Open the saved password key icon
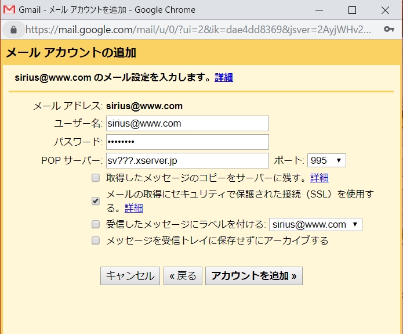 coord(389,29)
